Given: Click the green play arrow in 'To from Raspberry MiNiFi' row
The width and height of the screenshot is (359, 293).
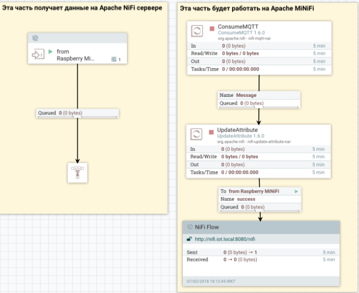Looking at the screenshot, I should point(297,191).
